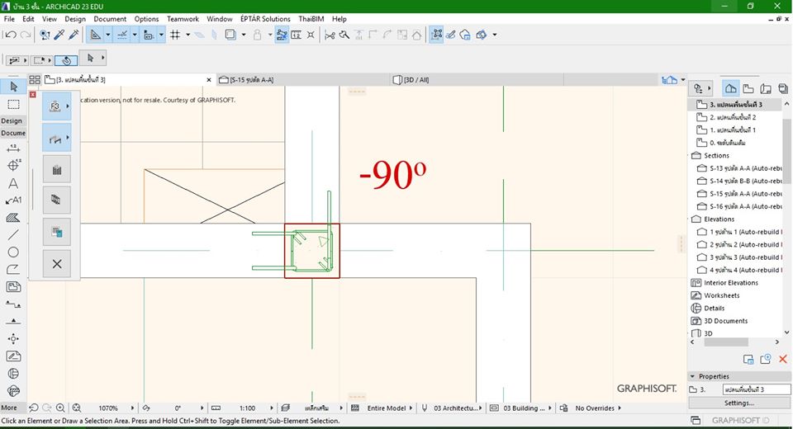Select the Marquee tool
Viewport: 793px width, 429px height.
13,105
